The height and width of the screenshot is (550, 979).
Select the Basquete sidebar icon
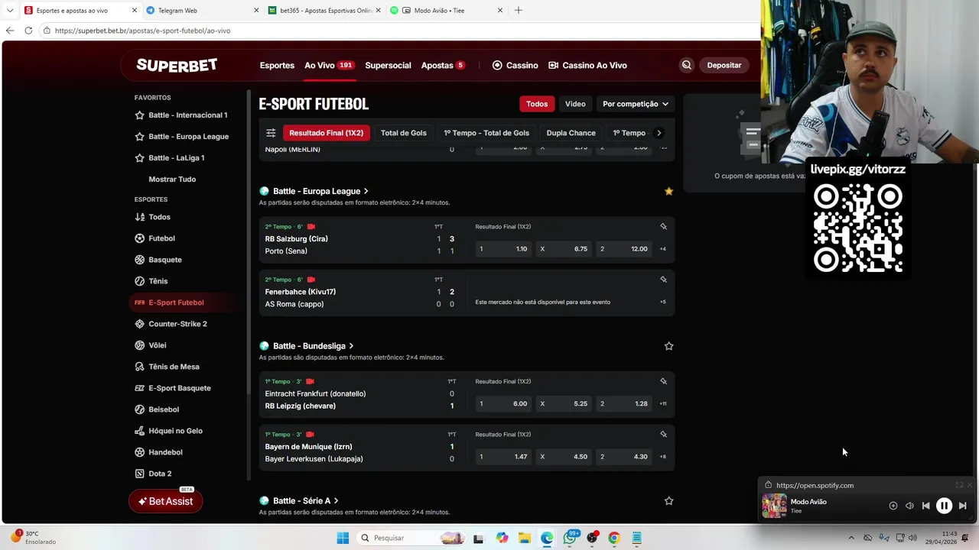pos(139,260)
